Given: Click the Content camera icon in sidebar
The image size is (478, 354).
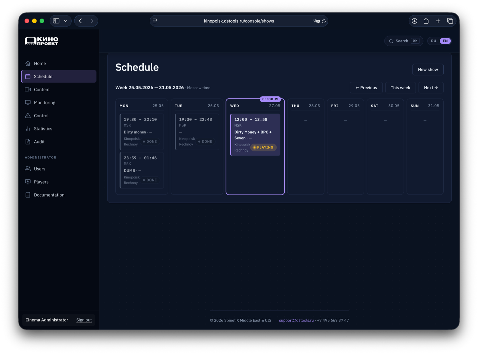Looking at the screenshot, I should (x=28, y=90).
